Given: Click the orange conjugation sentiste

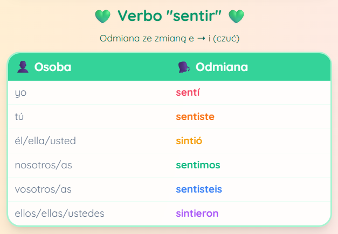Looking at the screenshot, I should tap(195, 117).
